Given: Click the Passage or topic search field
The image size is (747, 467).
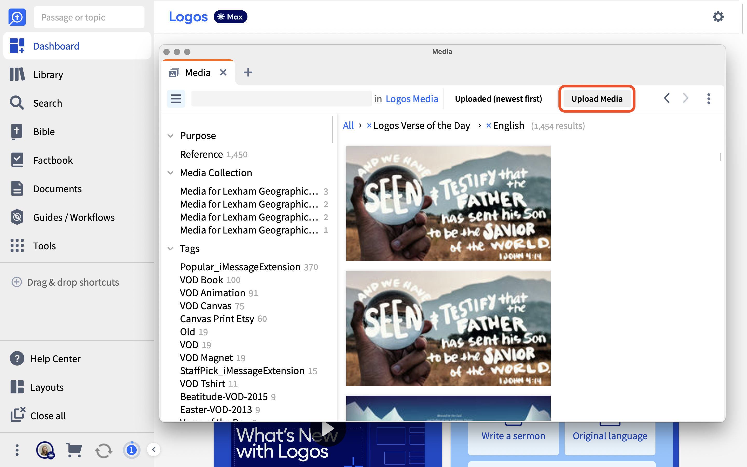Looking at the screenshot, I should coord(89,17).
